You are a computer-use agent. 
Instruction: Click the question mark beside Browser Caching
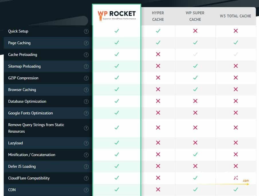coord(86,90)
